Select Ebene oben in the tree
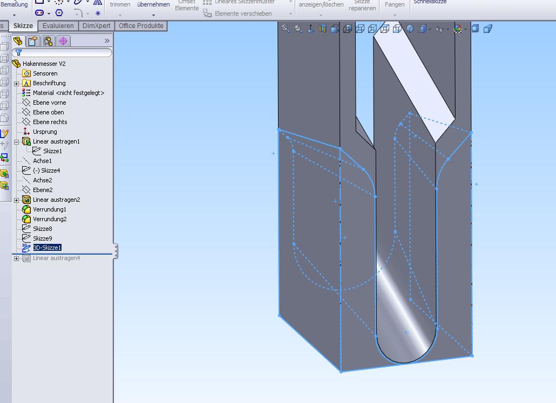The height and width of the screenshot is (403, 556). coord(49,112)
